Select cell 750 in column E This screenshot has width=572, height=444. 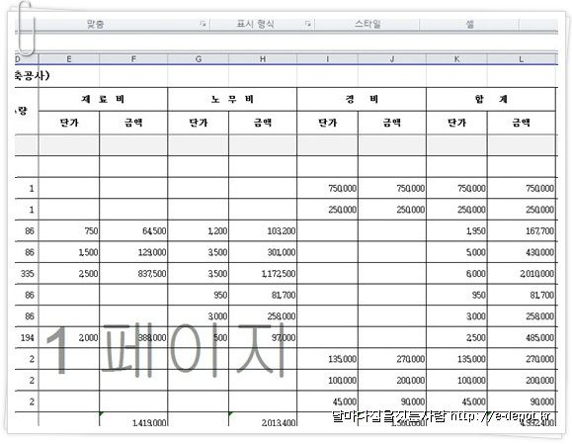pyautogui.click(x=69, y=230)
